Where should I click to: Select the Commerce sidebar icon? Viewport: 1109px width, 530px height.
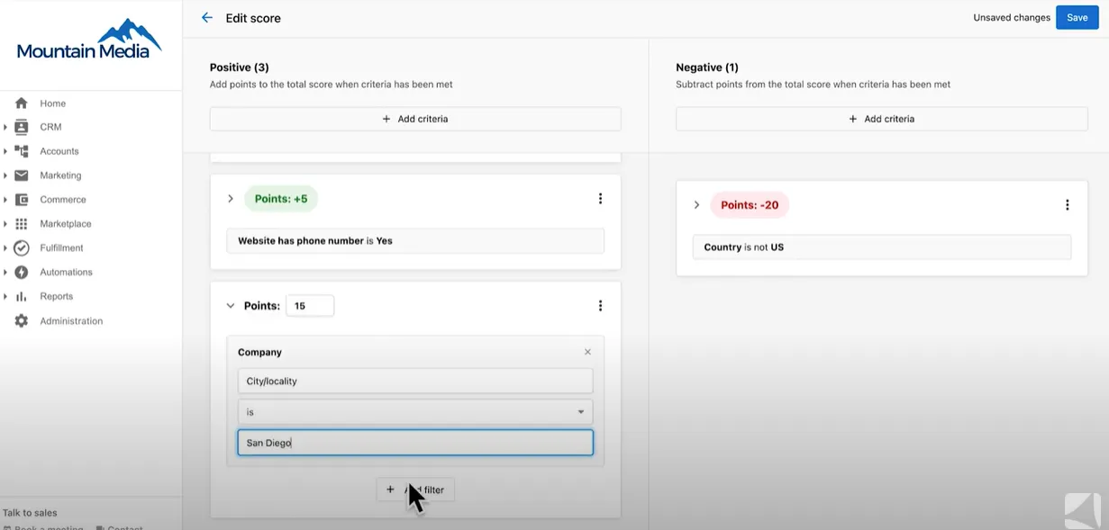20,199
